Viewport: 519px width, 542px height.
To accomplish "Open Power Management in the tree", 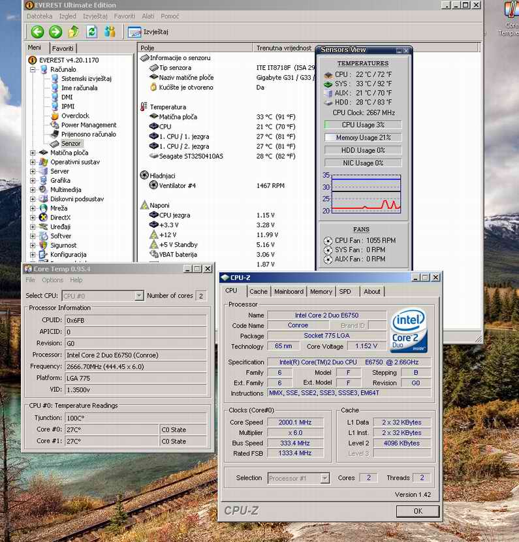I will tap(88, 125).
